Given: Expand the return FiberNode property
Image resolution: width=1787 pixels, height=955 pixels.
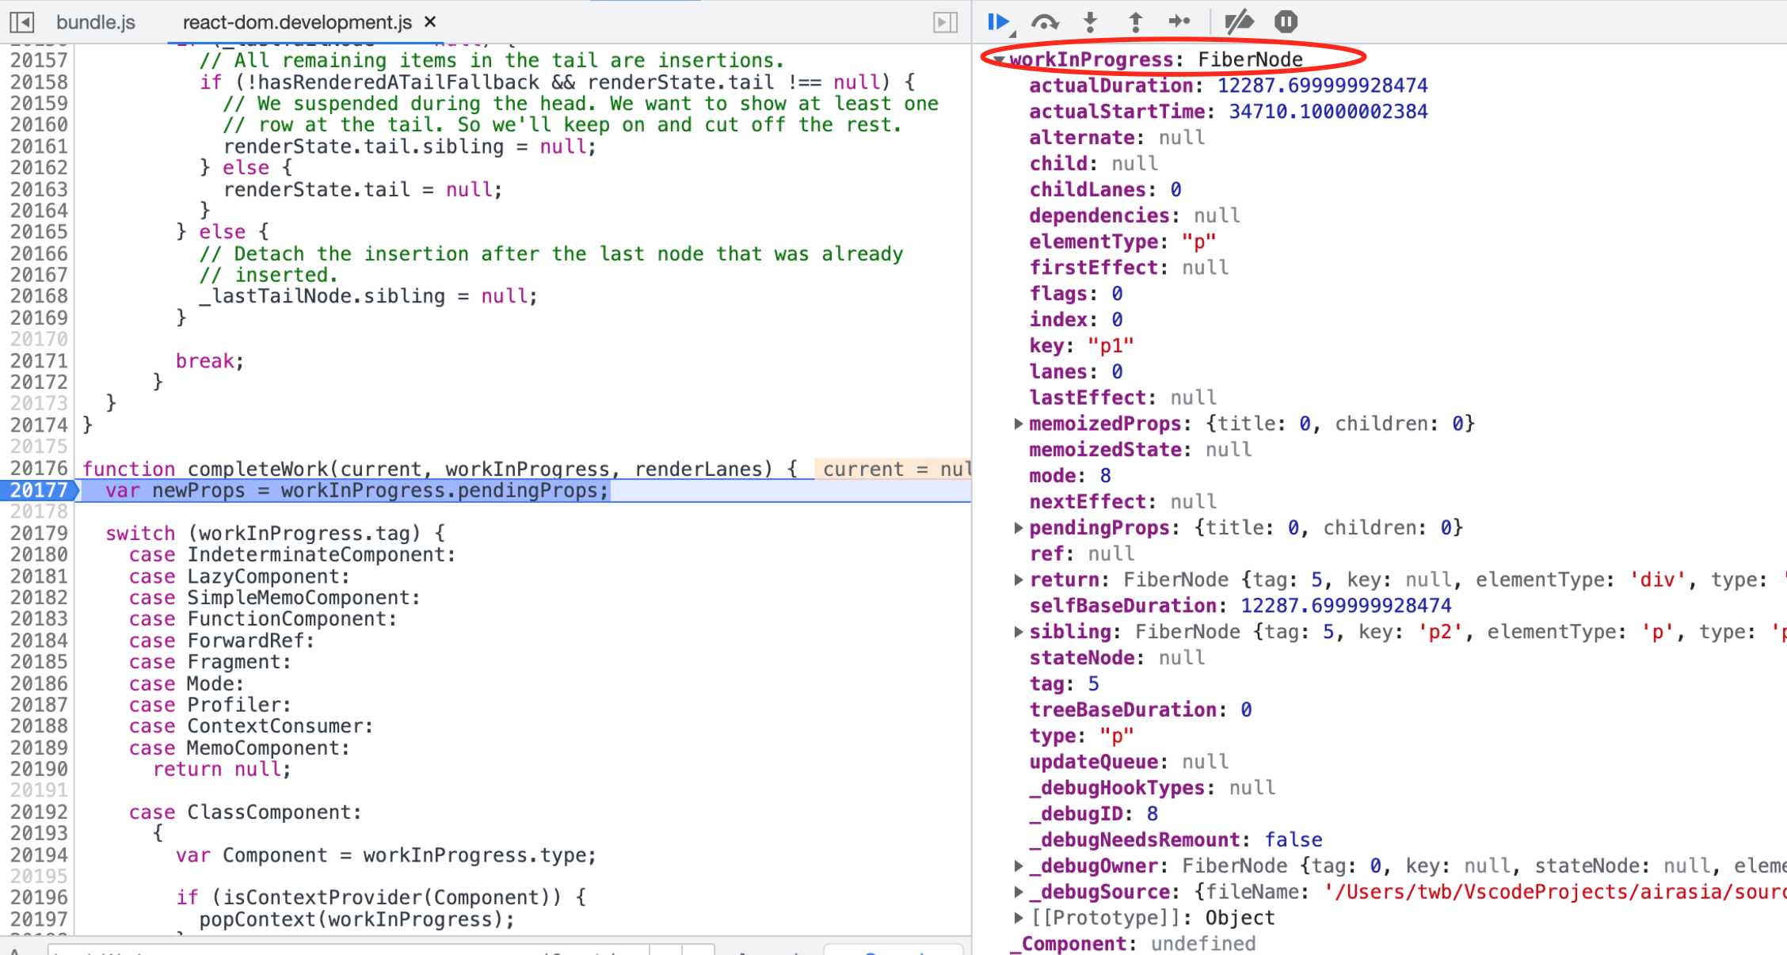Looking at the screenshot, I should pos(1019,580).
